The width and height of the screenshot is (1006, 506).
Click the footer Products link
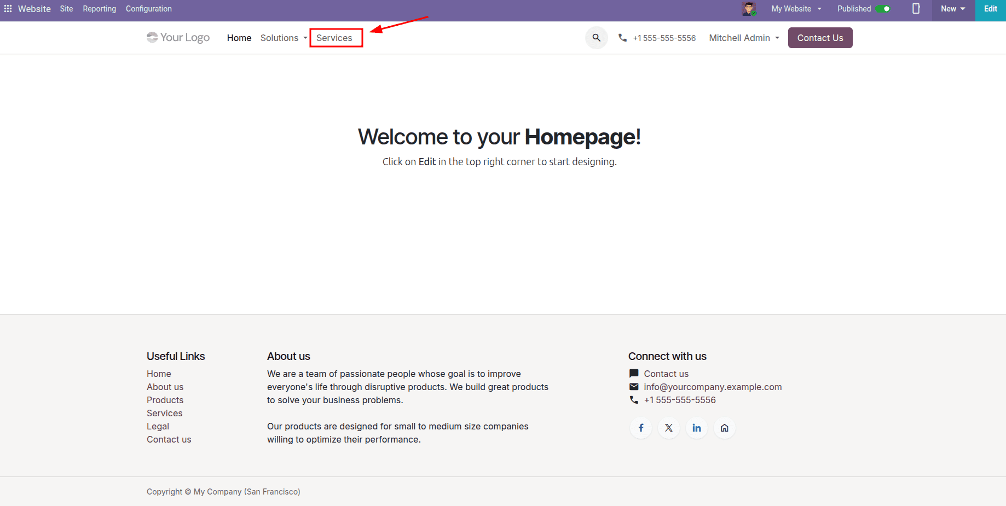pyautogui.click(x=165, y=400)
